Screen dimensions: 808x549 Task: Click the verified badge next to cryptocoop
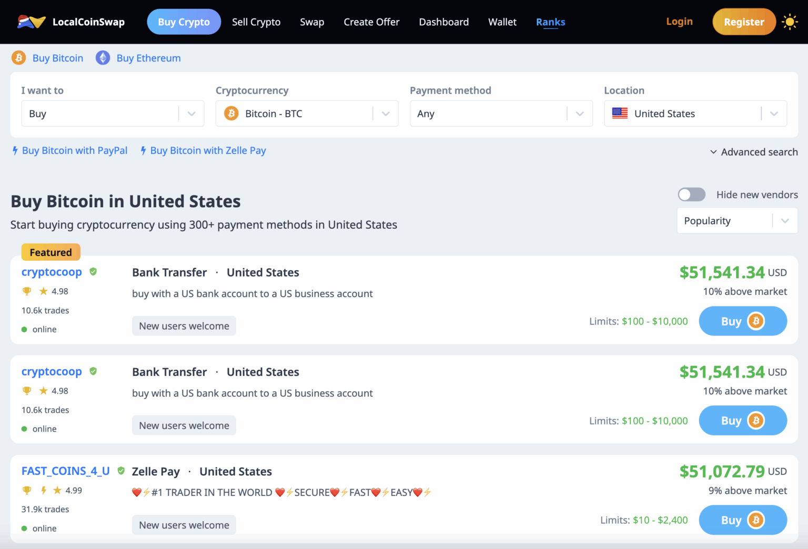[x=93, y=271]
